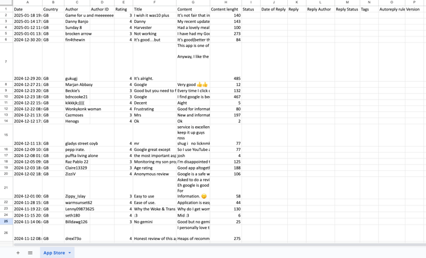Screen dimensions: 426x258
Task: Select author cell Zippy_Islay
Action: 77,188
